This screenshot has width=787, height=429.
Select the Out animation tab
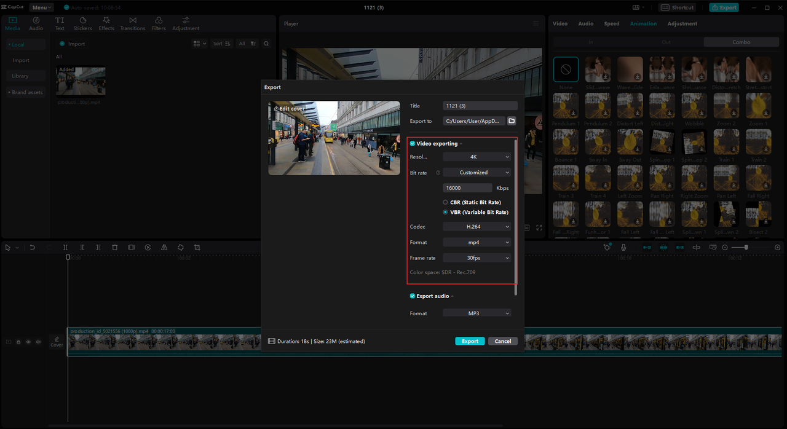tap(666, 42)
